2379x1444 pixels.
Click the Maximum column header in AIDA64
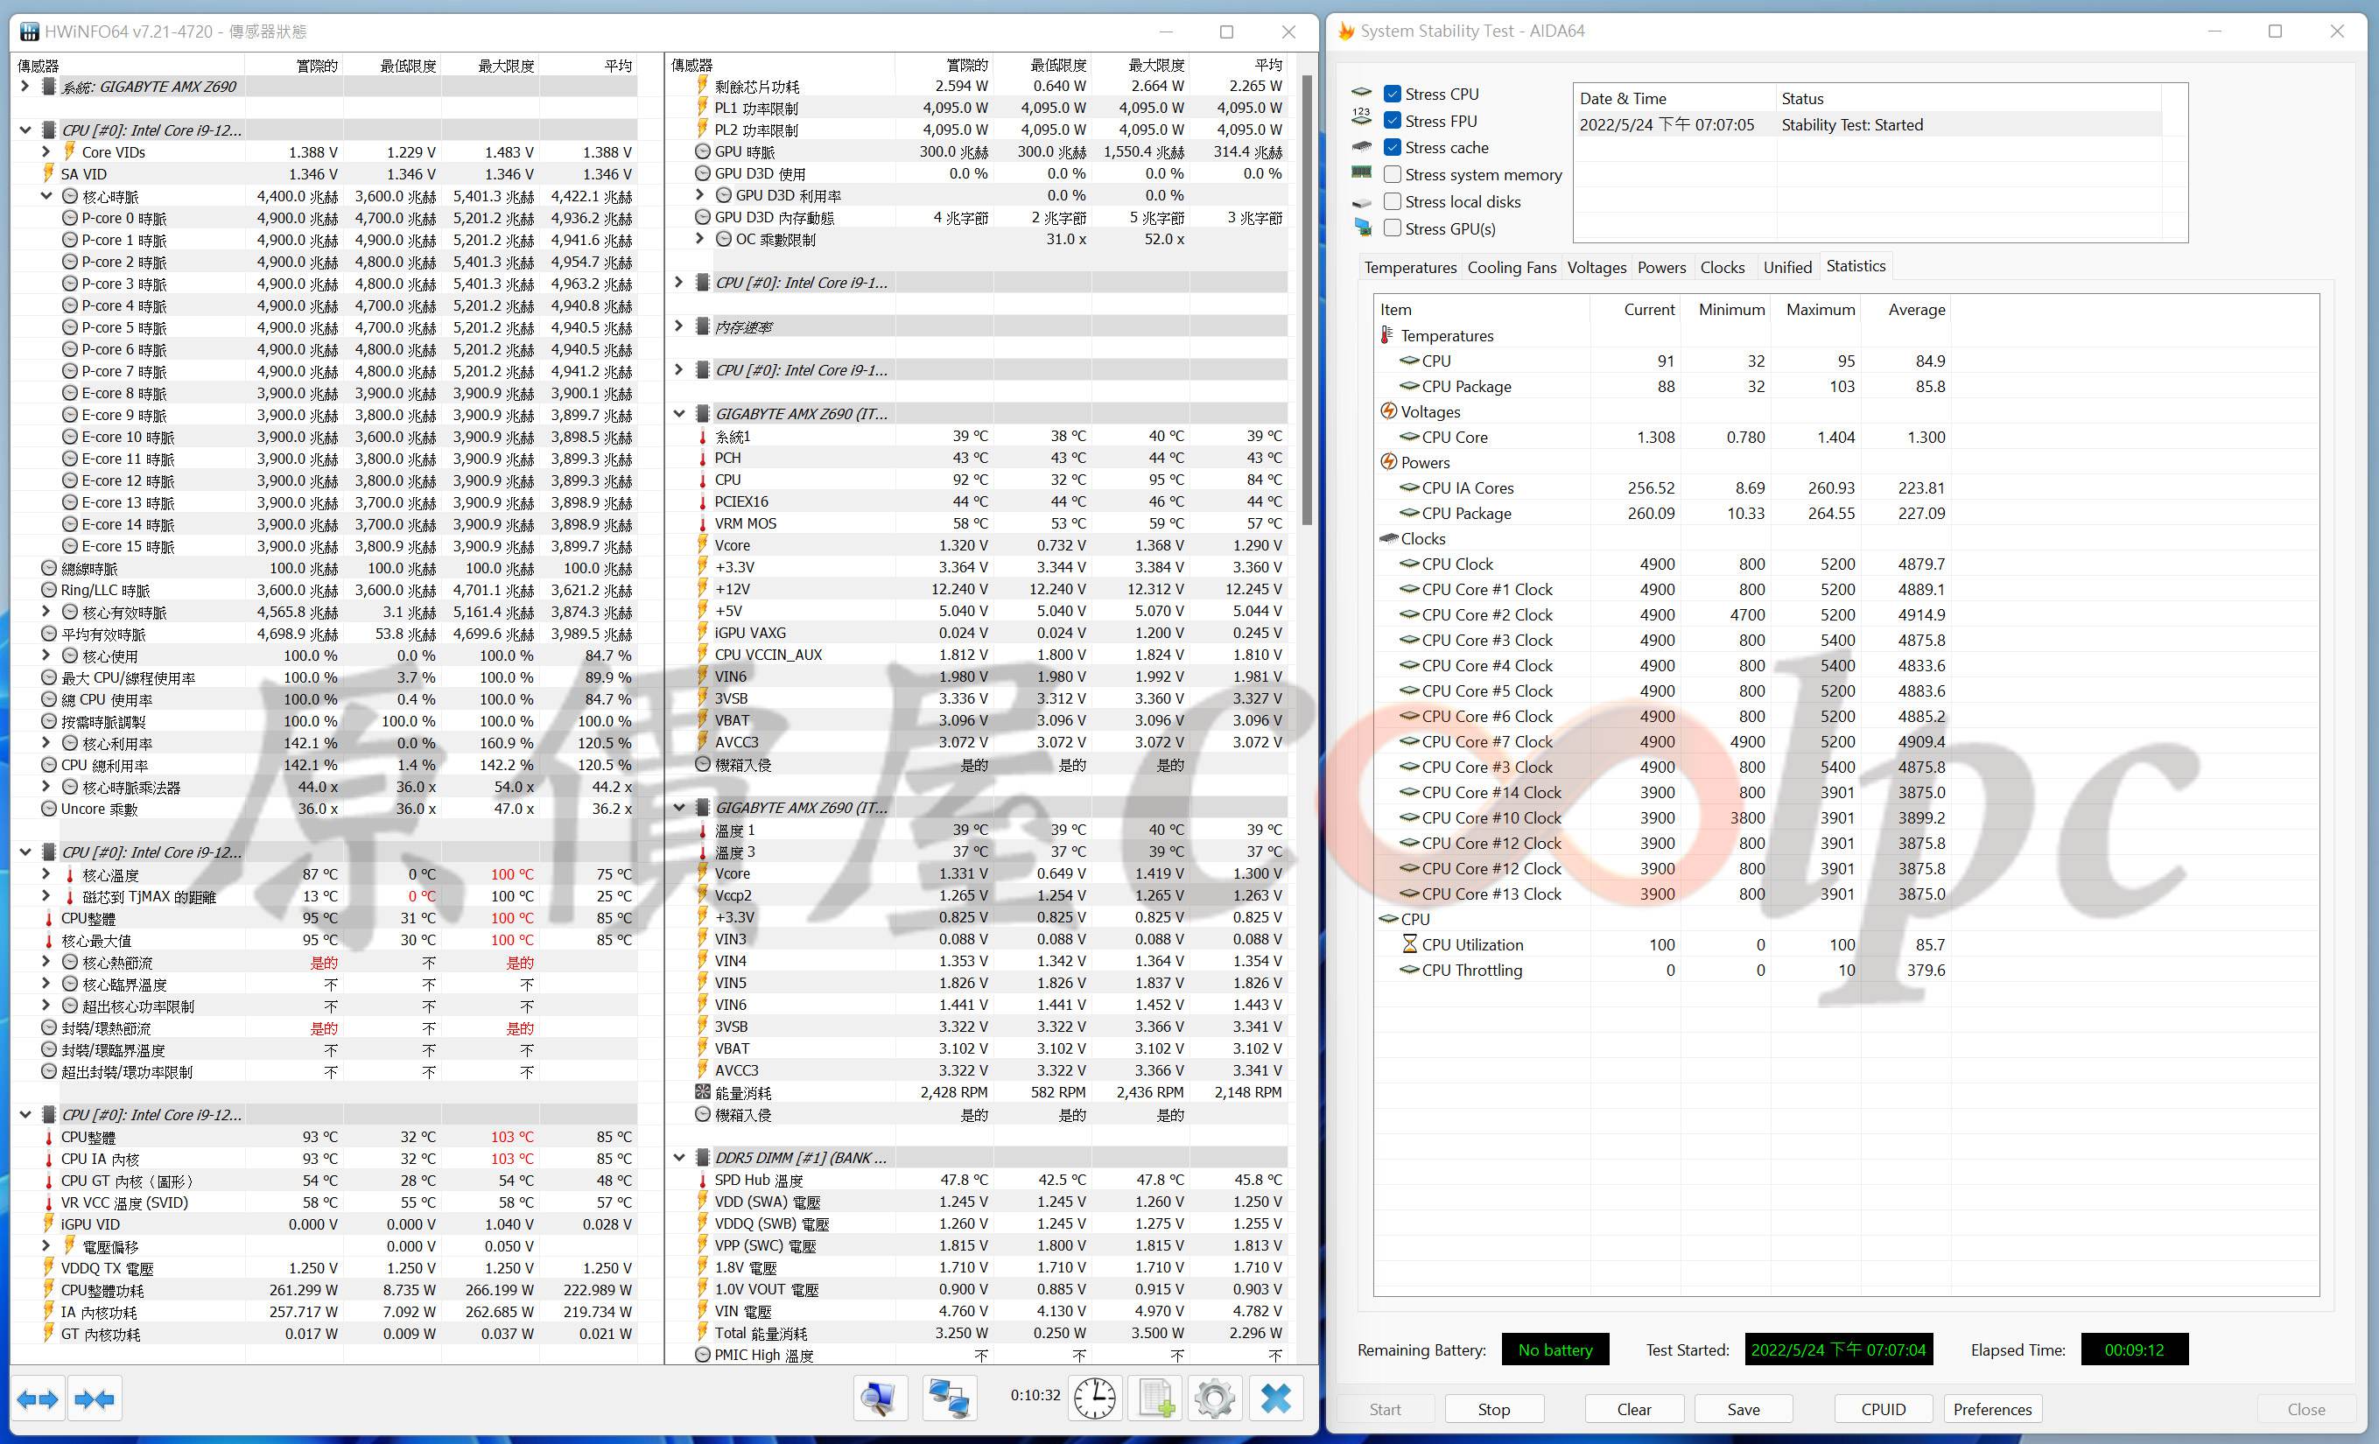pos(1816,310)
